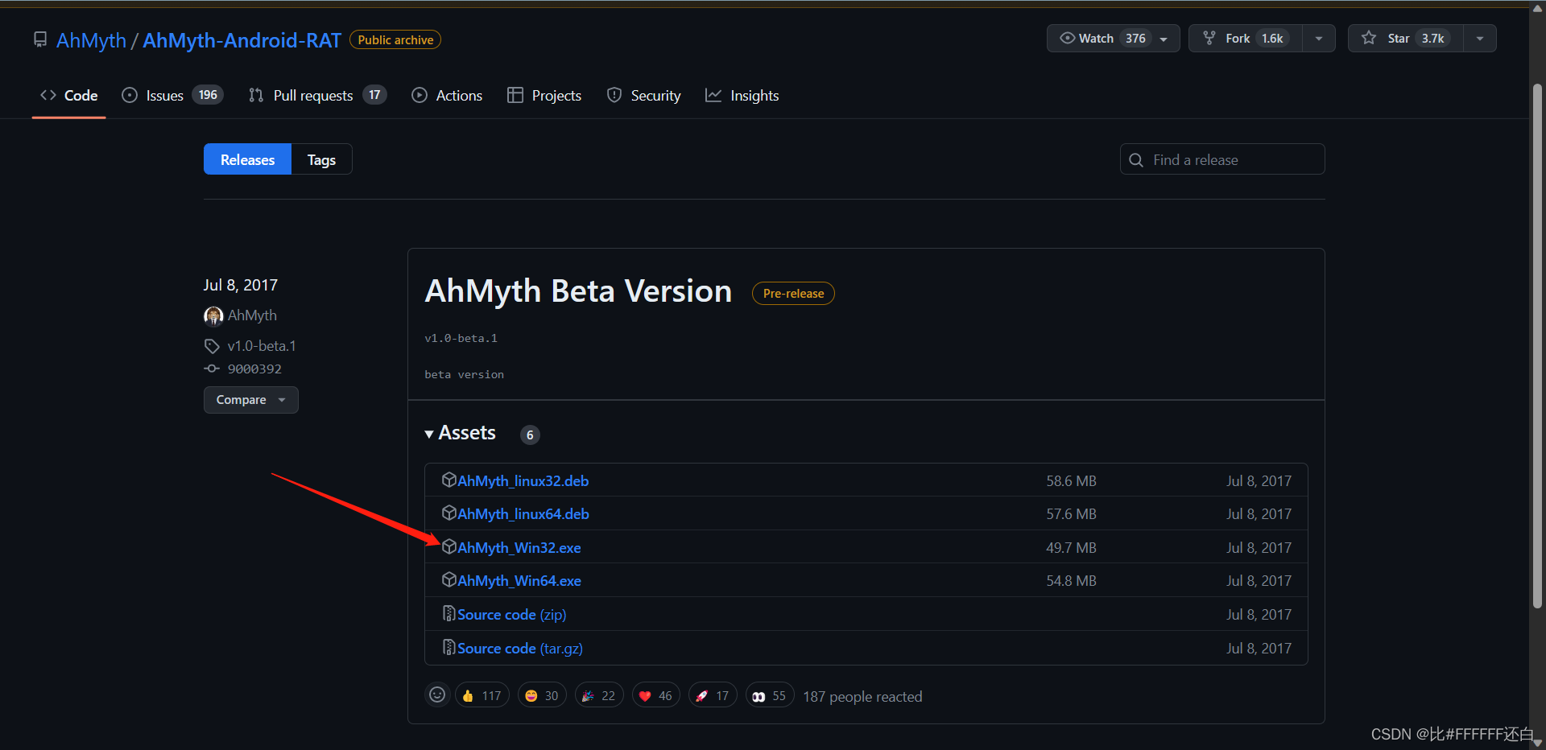Click the Pull requests count badge 17

[x=374, y=95]
